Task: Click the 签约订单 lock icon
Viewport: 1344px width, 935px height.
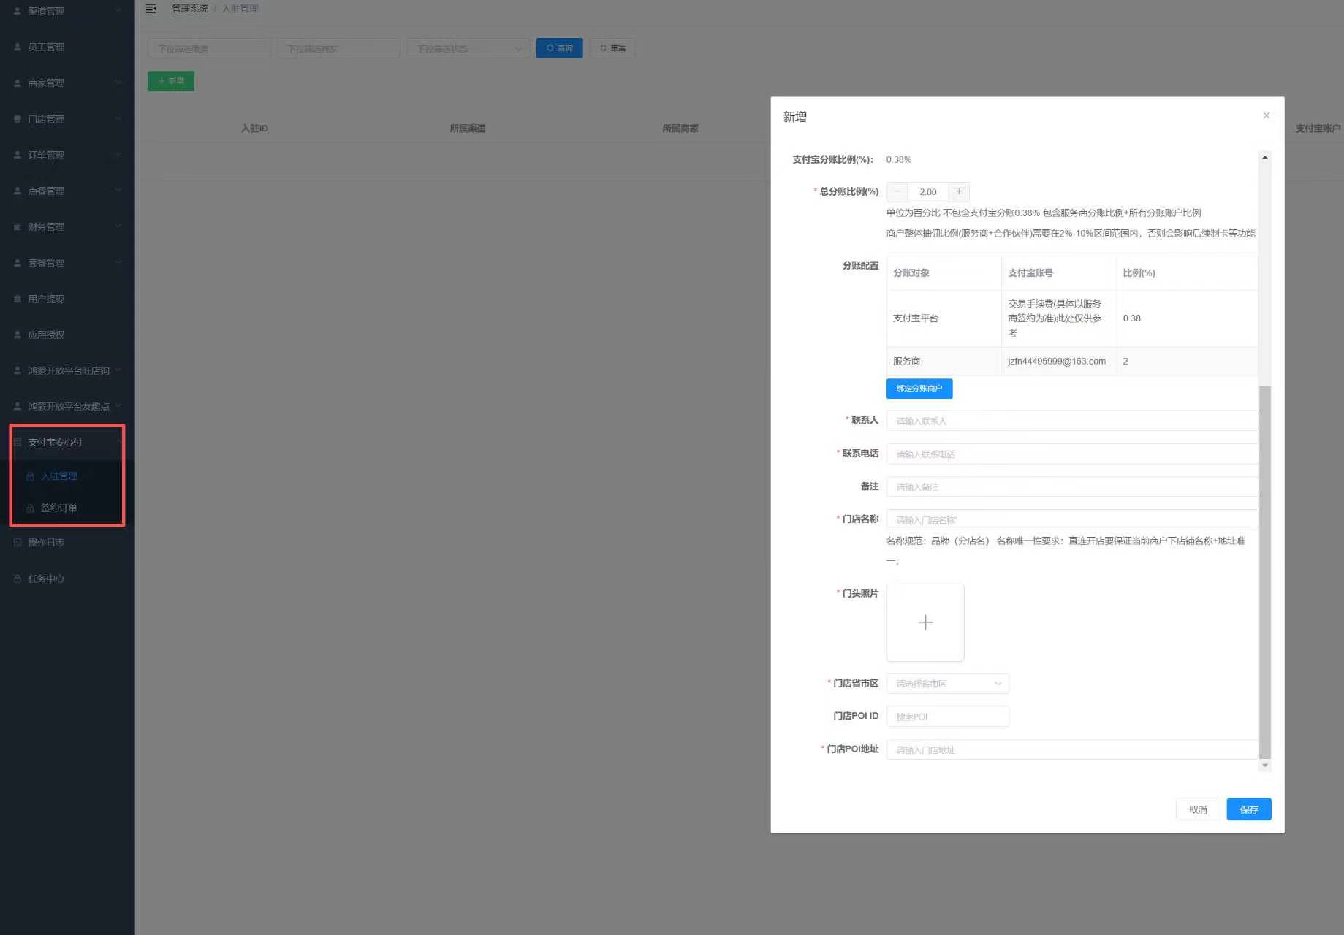Action: tap(30, 508)
